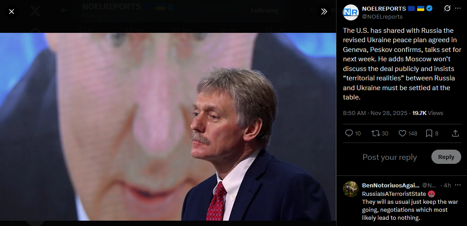Open the post's more options menu

458,8
